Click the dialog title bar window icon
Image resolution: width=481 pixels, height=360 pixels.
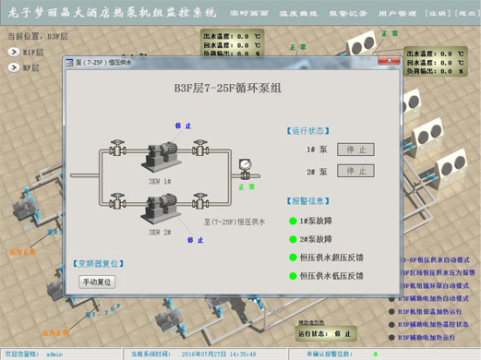(70, 63)
